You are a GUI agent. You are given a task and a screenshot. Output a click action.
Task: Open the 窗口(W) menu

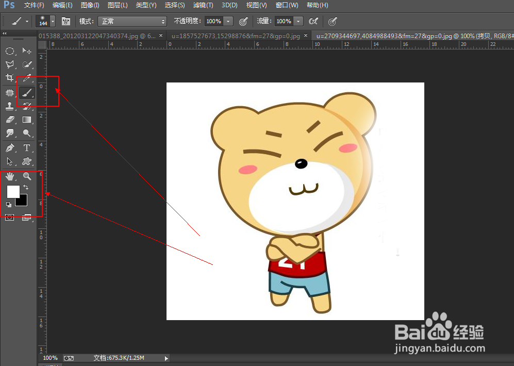[x=287, y=5]
